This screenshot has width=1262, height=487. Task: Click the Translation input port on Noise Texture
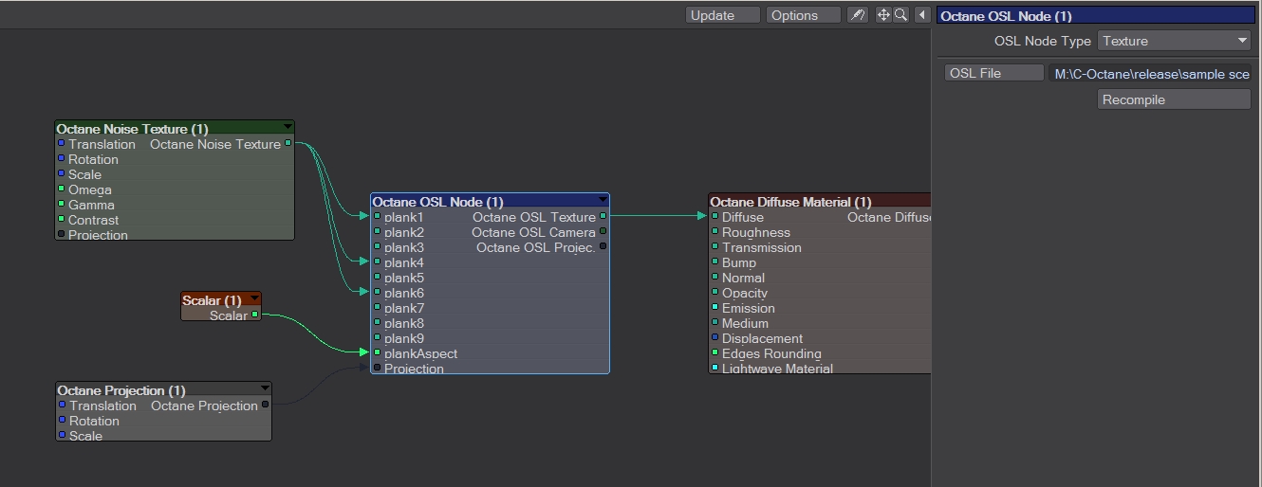click(62, 144)
